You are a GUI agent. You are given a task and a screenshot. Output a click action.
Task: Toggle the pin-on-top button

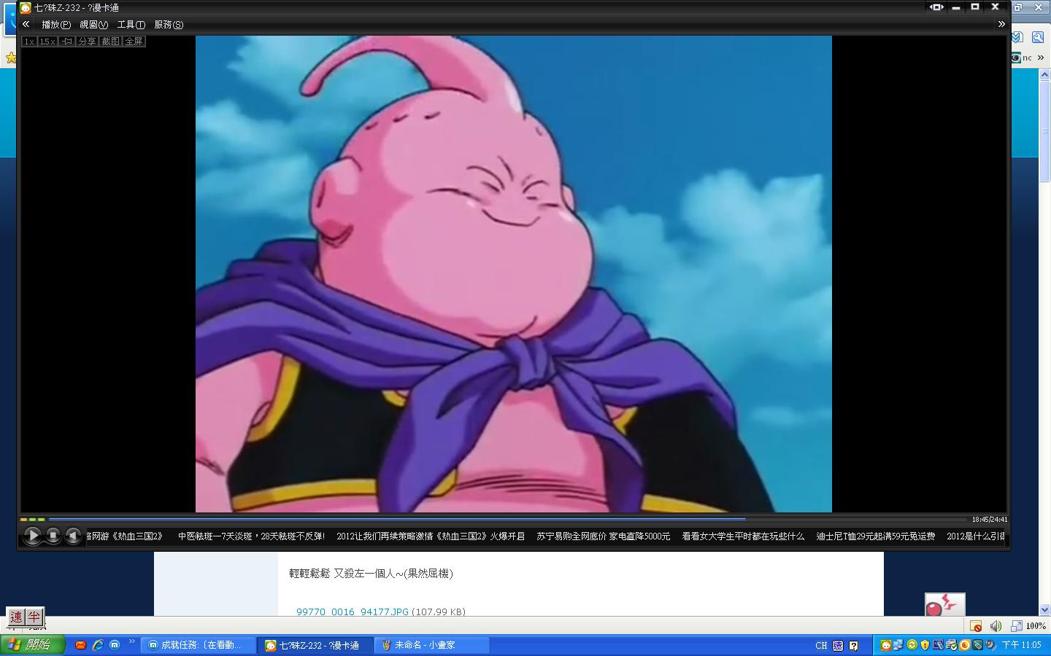pos(67,42)
